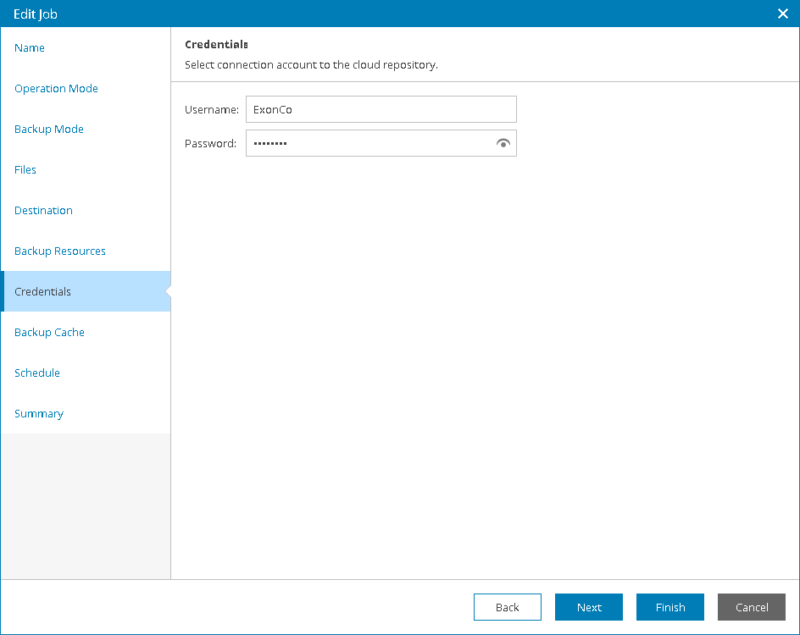Screen dimensions: 800x635
Task: Click Finish to save the job
Action: [x=669, y=607]
